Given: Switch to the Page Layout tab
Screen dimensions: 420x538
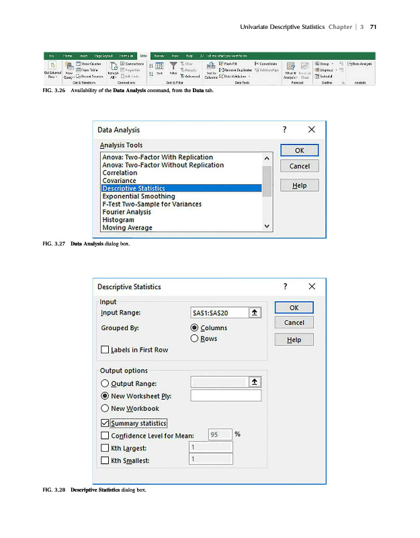Looking at the screenshot, I should click(x=103, y=55).
